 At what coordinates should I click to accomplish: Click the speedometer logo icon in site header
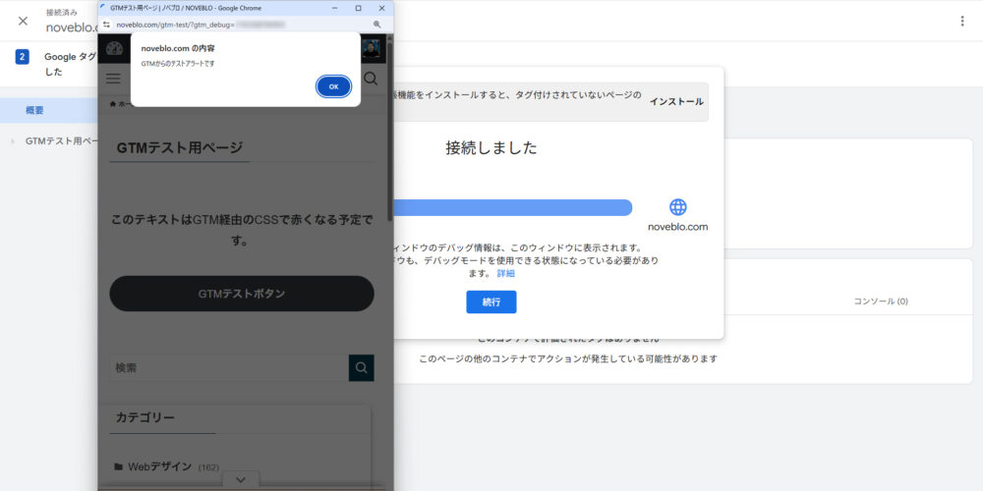(x=114, y=48)
